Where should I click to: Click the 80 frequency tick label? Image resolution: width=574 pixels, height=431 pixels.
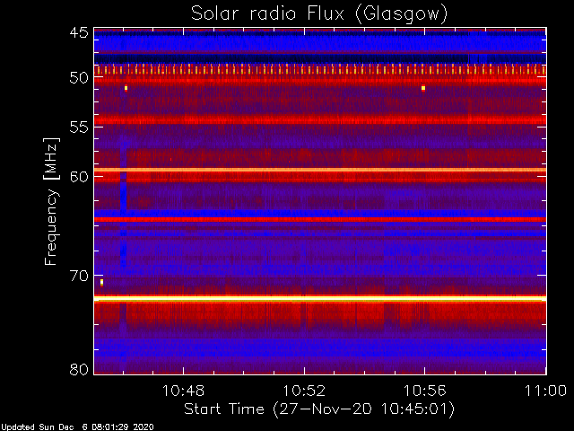(x=79, y=369)
